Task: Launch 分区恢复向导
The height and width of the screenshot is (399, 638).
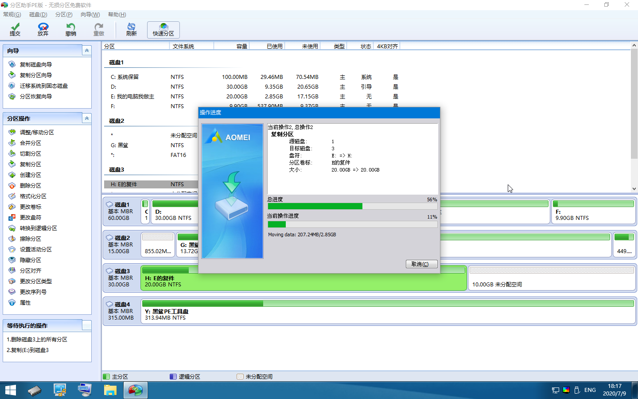Action: click(x=35, y=96)
